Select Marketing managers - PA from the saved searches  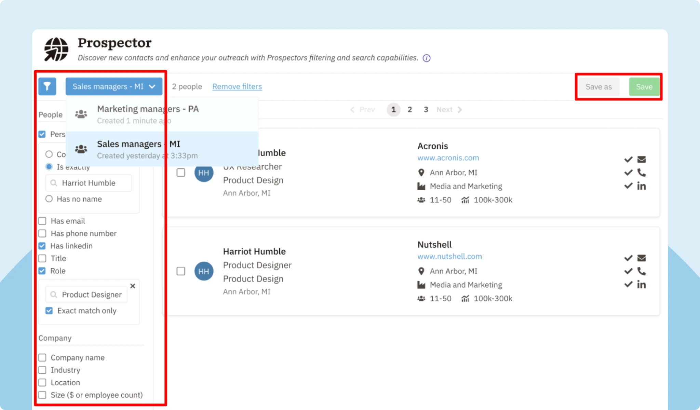pos(148,109)
